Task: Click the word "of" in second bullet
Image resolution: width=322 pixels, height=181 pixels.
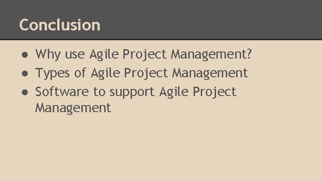Action: (x=80, y=73)
